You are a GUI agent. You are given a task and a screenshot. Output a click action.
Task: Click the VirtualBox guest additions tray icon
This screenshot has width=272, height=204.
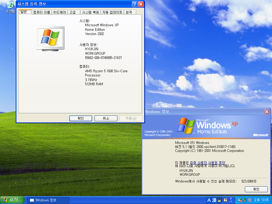(x=249, y=200)
